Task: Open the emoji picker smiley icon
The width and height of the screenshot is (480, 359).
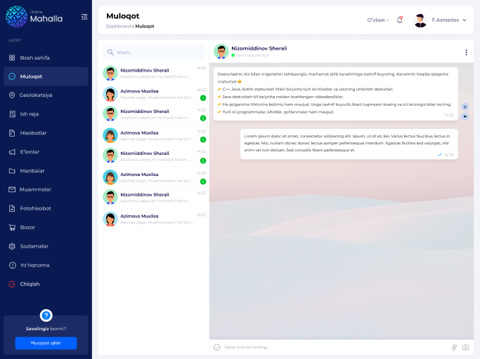Action: [217, 347]
